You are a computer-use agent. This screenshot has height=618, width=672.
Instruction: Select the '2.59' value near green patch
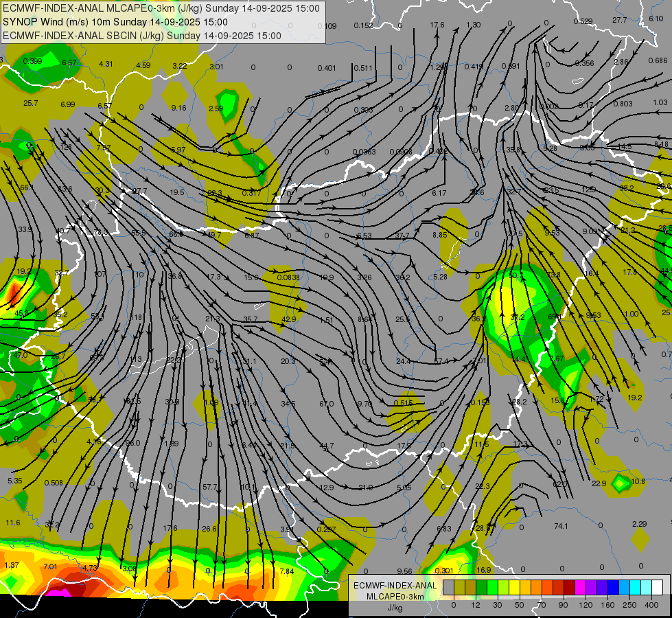(x=216, y=108)
